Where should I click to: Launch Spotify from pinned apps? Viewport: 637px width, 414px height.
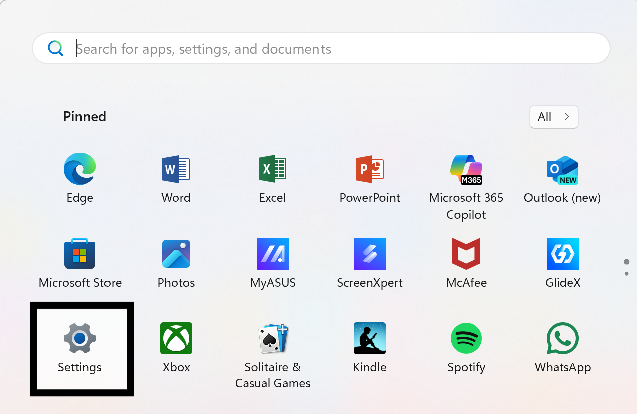click(466, 348)
